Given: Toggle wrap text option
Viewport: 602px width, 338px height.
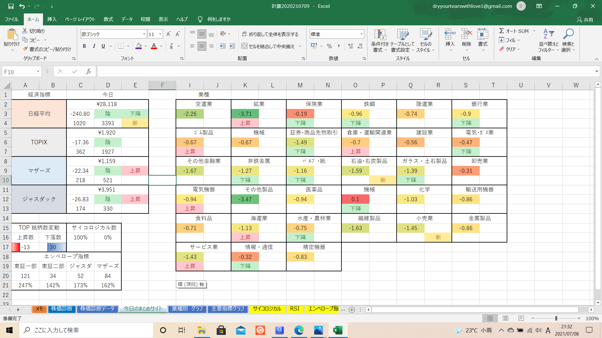Looking at the screenshot, I should 270,34.
